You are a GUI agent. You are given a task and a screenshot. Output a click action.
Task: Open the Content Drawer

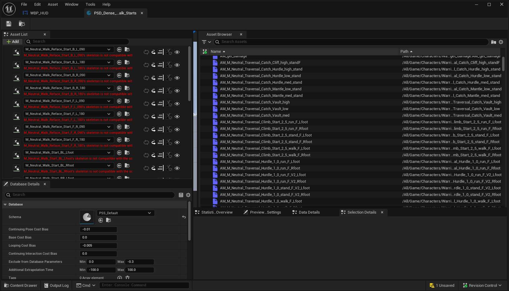[21, 285]
